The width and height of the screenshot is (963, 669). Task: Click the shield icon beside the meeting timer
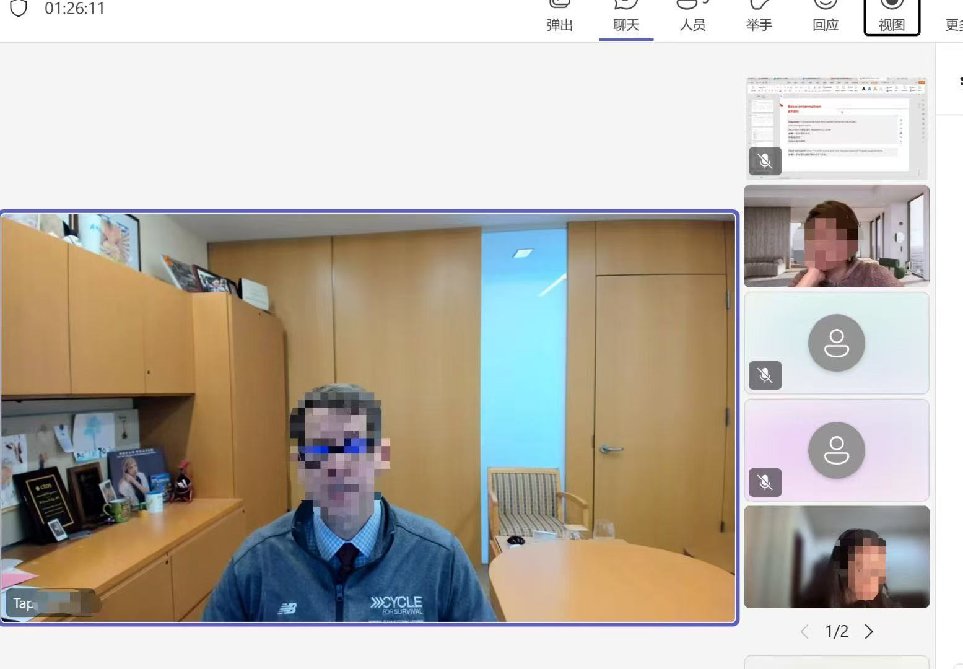tap(19, 8)
